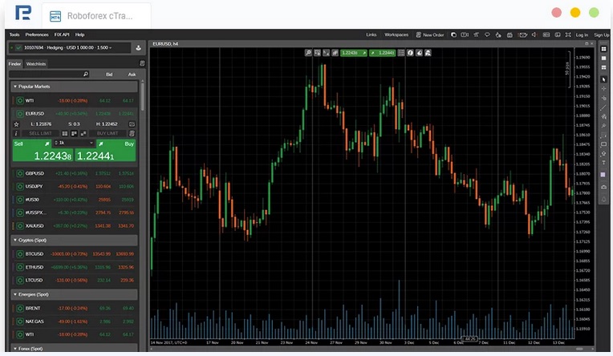This screenshot has height=356, width=613.
Task: Click the chart snapshot camera icon
Action: pyautogui.click(x=603, y=187)
